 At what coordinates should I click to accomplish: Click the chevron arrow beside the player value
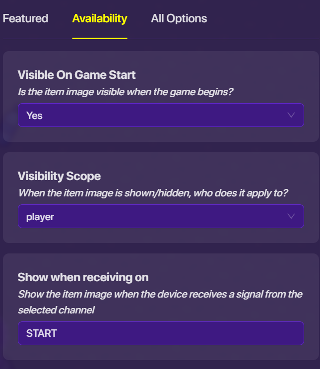coord(291,216)
